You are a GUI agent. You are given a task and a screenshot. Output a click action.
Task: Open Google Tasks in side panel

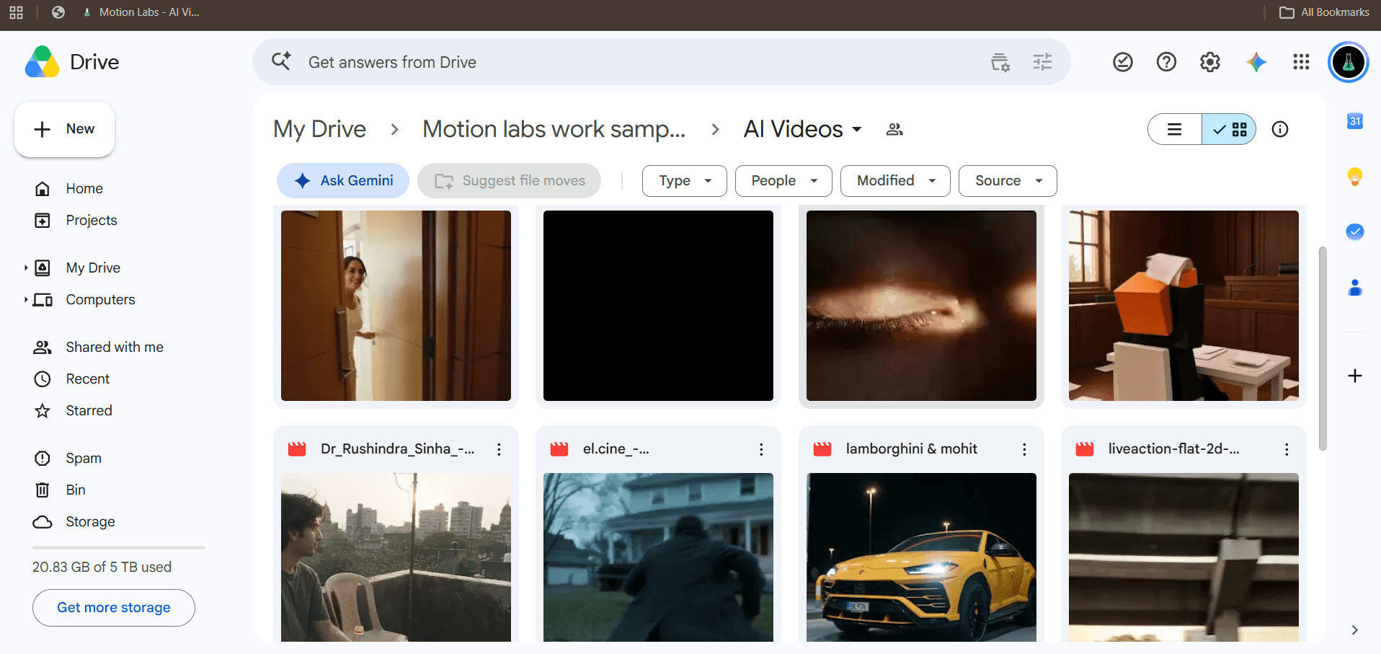[1355, 231]
